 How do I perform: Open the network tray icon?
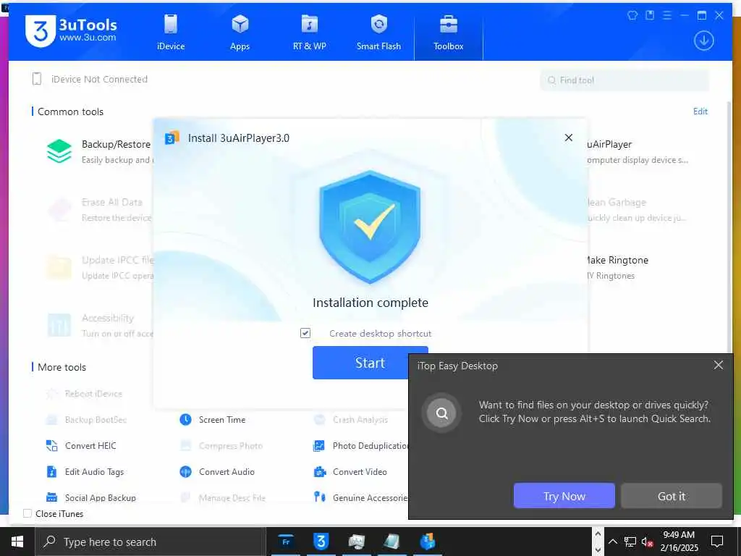630,542
